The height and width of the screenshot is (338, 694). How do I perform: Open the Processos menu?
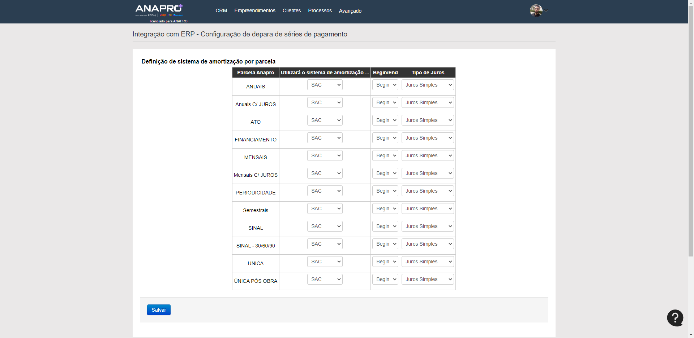[320, 10]
